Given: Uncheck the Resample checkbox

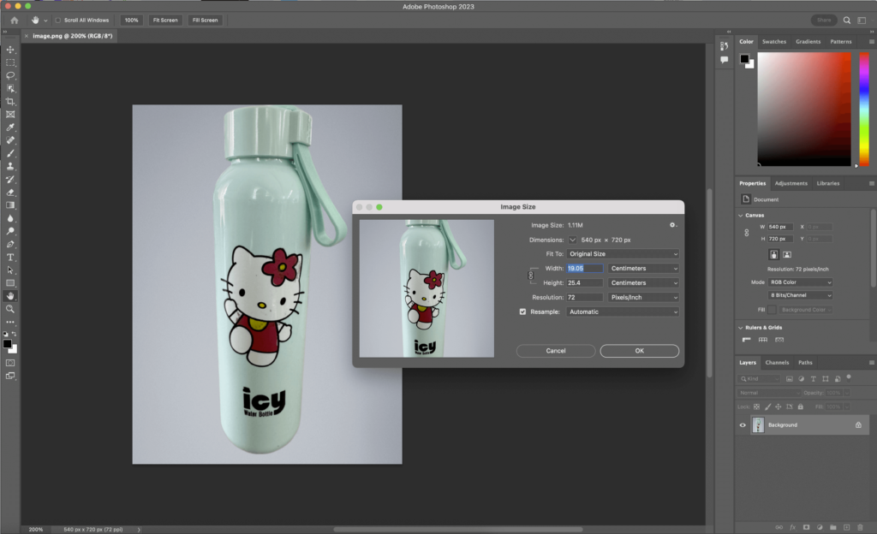Looking at the screenshot, I should tap(522, 311).
